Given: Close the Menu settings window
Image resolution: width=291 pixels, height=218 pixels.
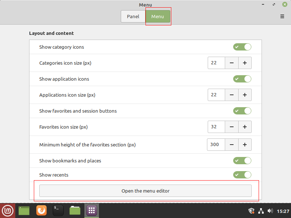Looking at the screenshot, I should 285,4.
